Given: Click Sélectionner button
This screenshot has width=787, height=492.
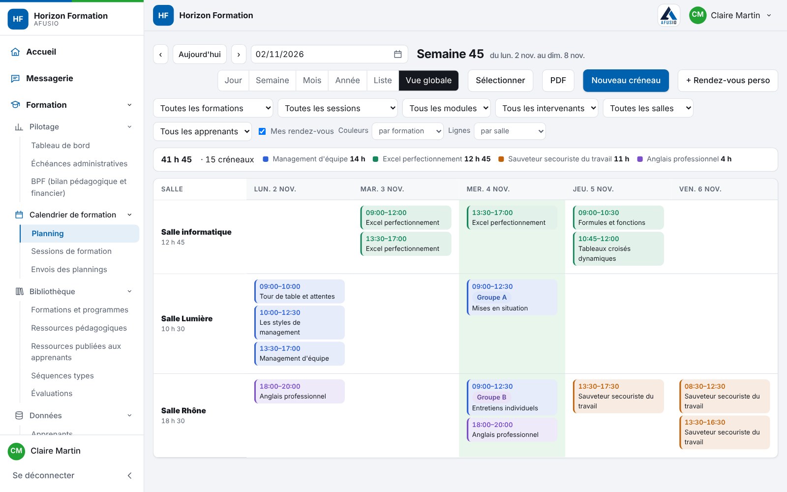Looking at the screenshot, I should 500,80.
